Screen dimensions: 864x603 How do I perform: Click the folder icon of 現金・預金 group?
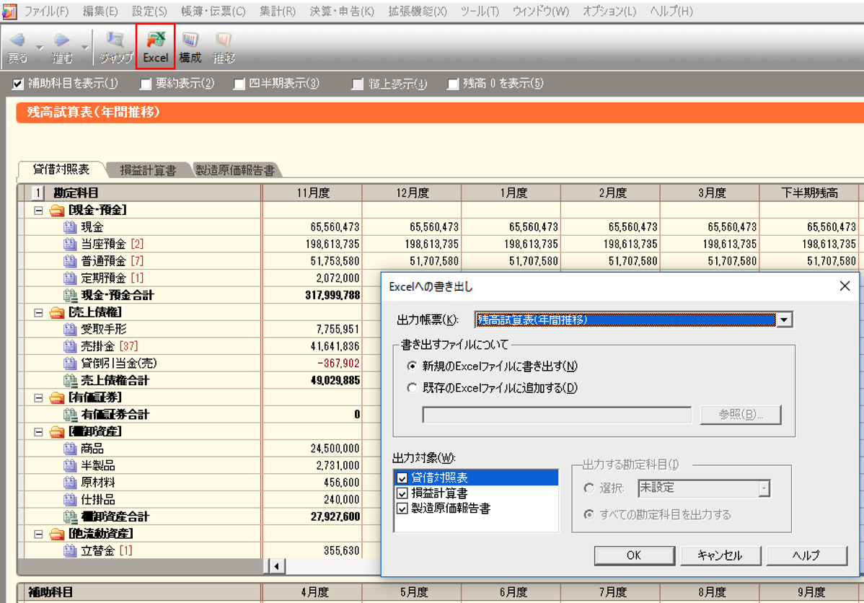pos(57,210)
